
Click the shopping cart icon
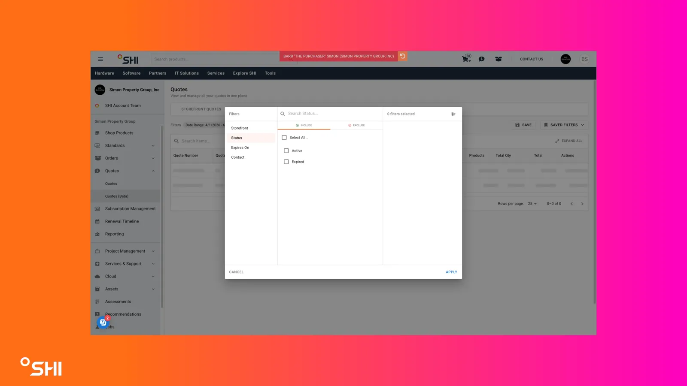466,59
